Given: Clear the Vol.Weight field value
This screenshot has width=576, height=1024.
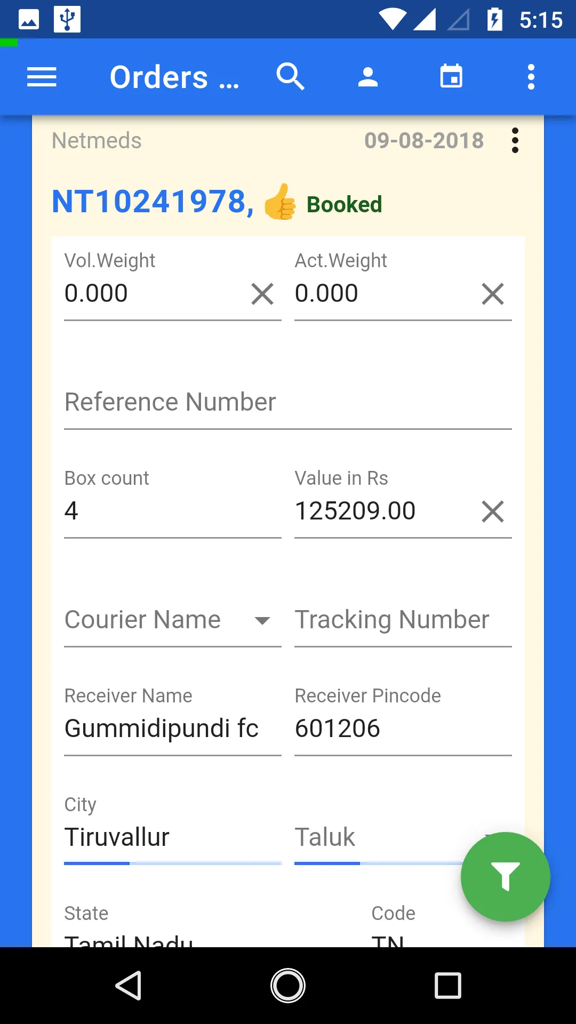Looking at the screenshot, I should pyautogui.click(x=262, y=294).
